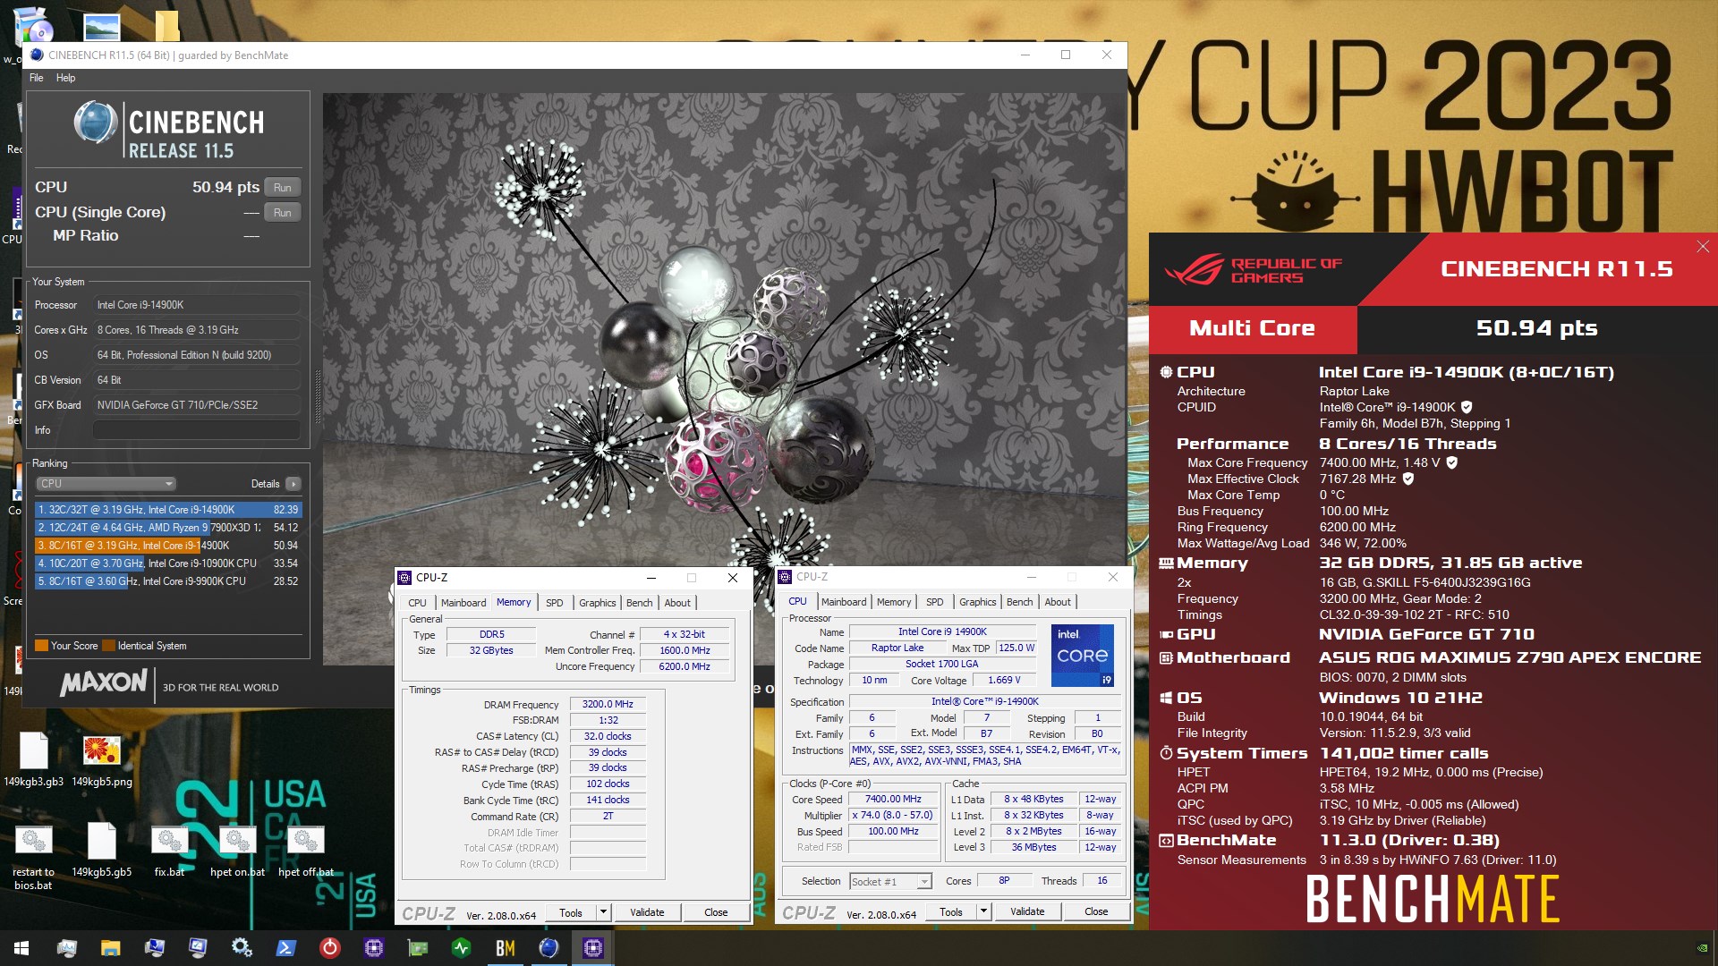Select ranking row 4, Core i9-10900K

pos(168,563)
